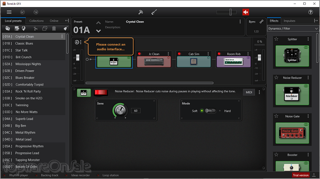The height and width of the screenshot is (179, 320).
Task: Open the Jc Clean block options menu
Action: 168,54
